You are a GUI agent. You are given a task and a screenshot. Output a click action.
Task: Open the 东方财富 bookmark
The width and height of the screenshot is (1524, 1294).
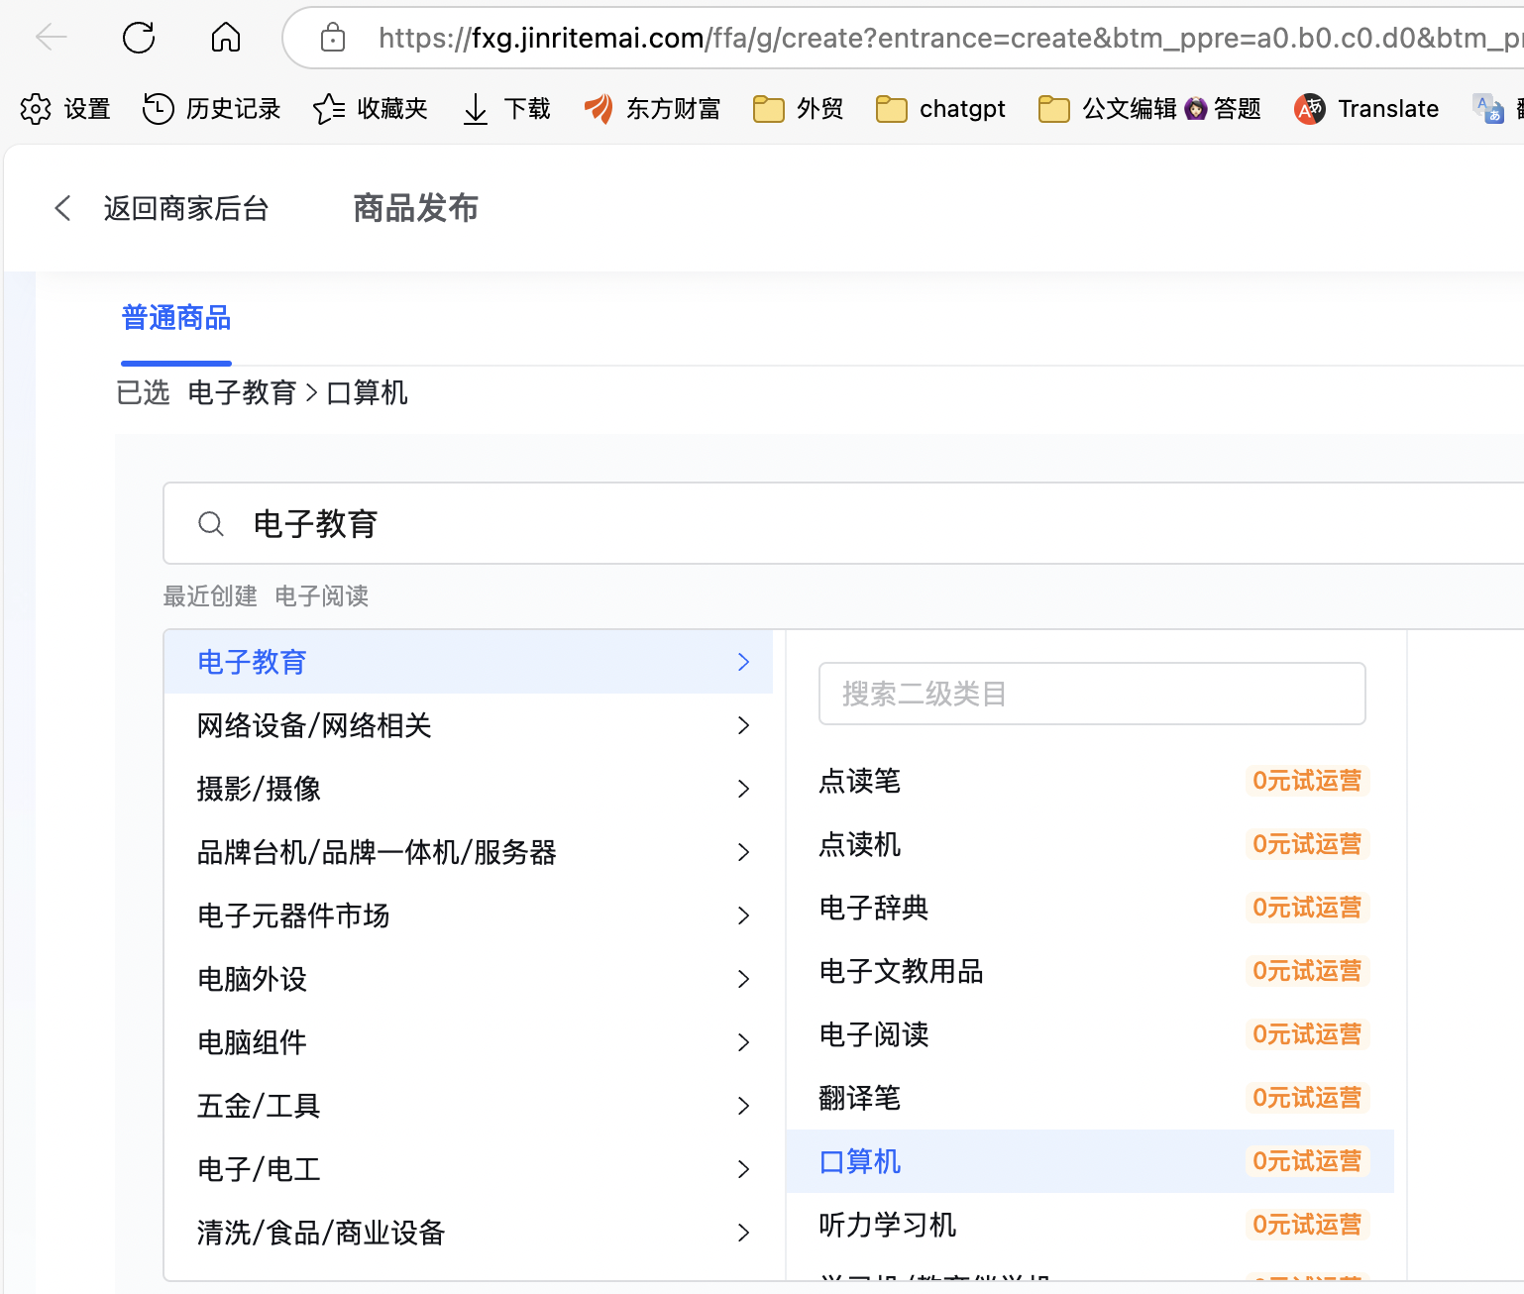(653, 109)
